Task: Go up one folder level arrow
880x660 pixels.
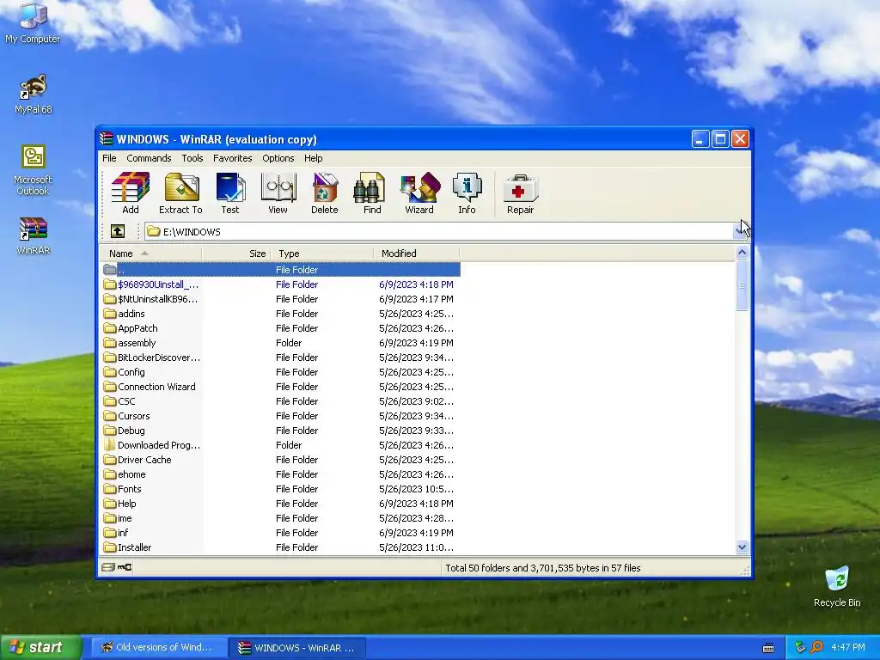Action: tap(117, 231)
